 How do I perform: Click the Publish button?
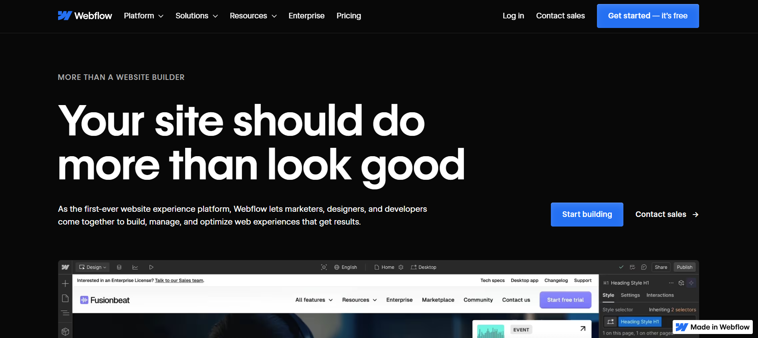click(685, 267)
